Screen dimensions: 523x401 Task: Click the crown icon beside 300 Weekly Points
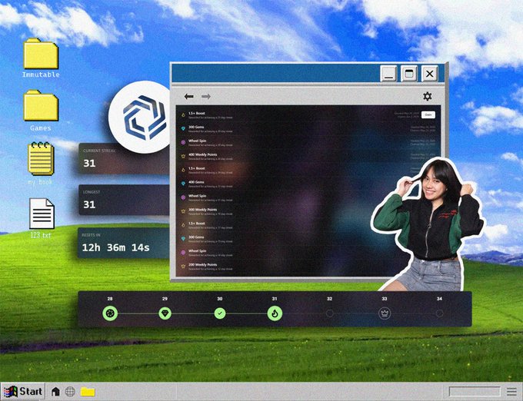[x=183, y=211]
